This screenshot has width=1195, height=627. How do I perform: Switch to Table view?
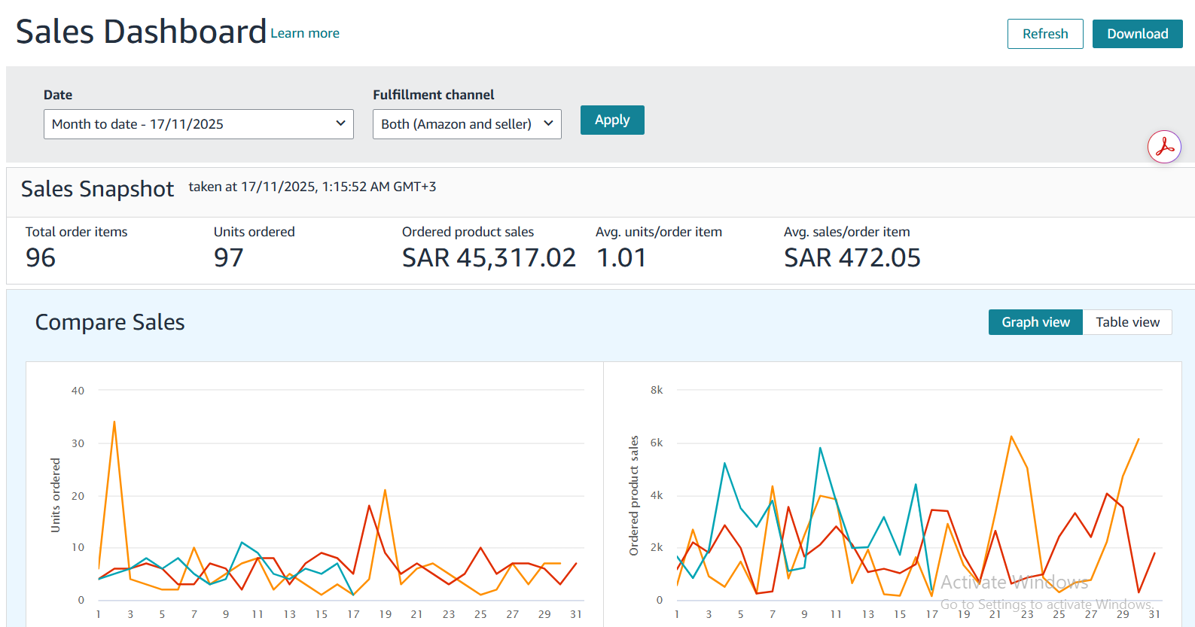pos(1126,322)
